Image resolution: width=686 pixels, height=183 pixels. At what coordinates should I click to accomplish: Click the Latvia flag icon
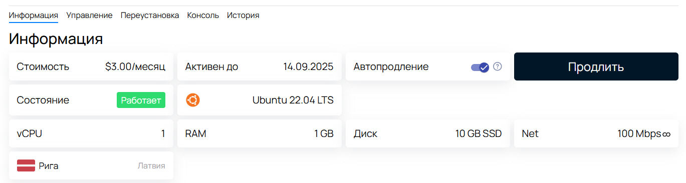(x=26, y=165)
